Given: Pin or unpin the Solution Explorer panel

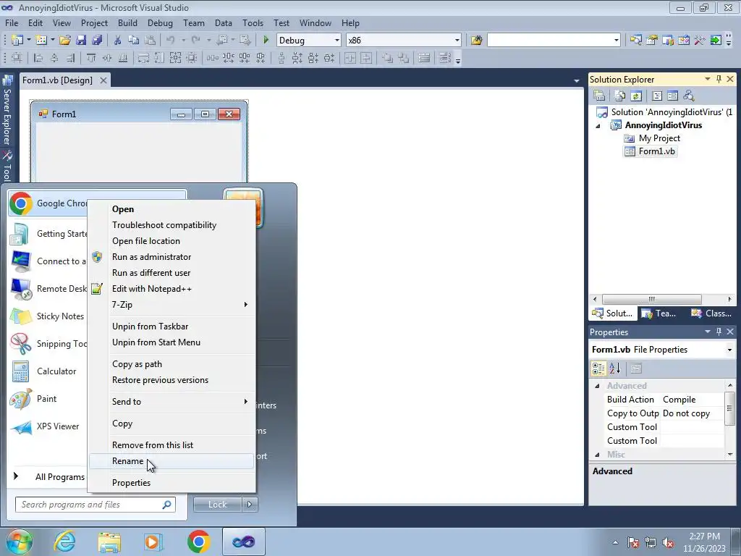Looking at the screenshot, I should tap(719, 80).
